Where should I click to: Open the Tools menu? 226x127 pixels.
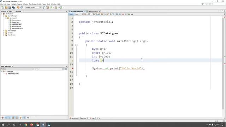48,4
